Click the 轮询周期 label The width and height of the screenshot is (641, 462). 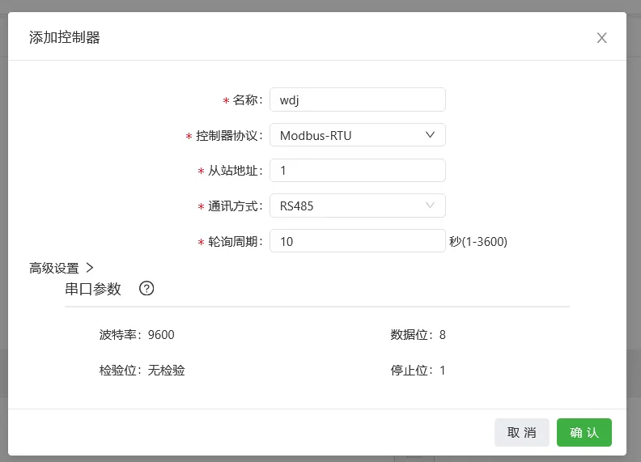(233, 242)
